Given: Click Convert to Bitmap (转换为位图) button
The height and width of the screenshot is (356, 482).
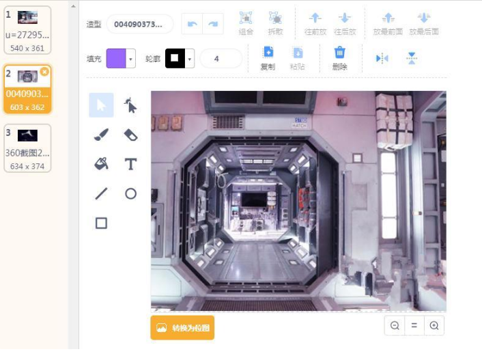Looking at the screenshot, I should pyautogui.click(x=182, y=328).
